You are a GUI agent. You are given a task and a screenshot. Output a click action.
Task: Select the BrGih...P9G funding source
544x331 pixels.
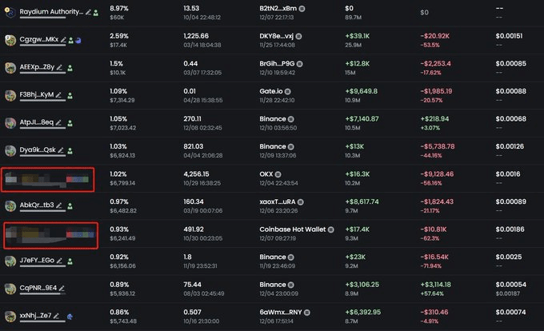pos(277,64)
